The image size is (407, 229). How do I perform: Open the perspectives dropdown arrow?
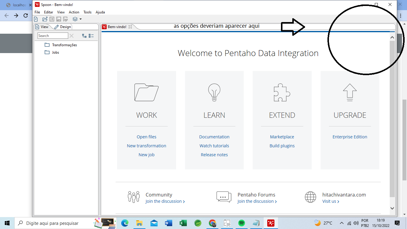coord(80,19)
